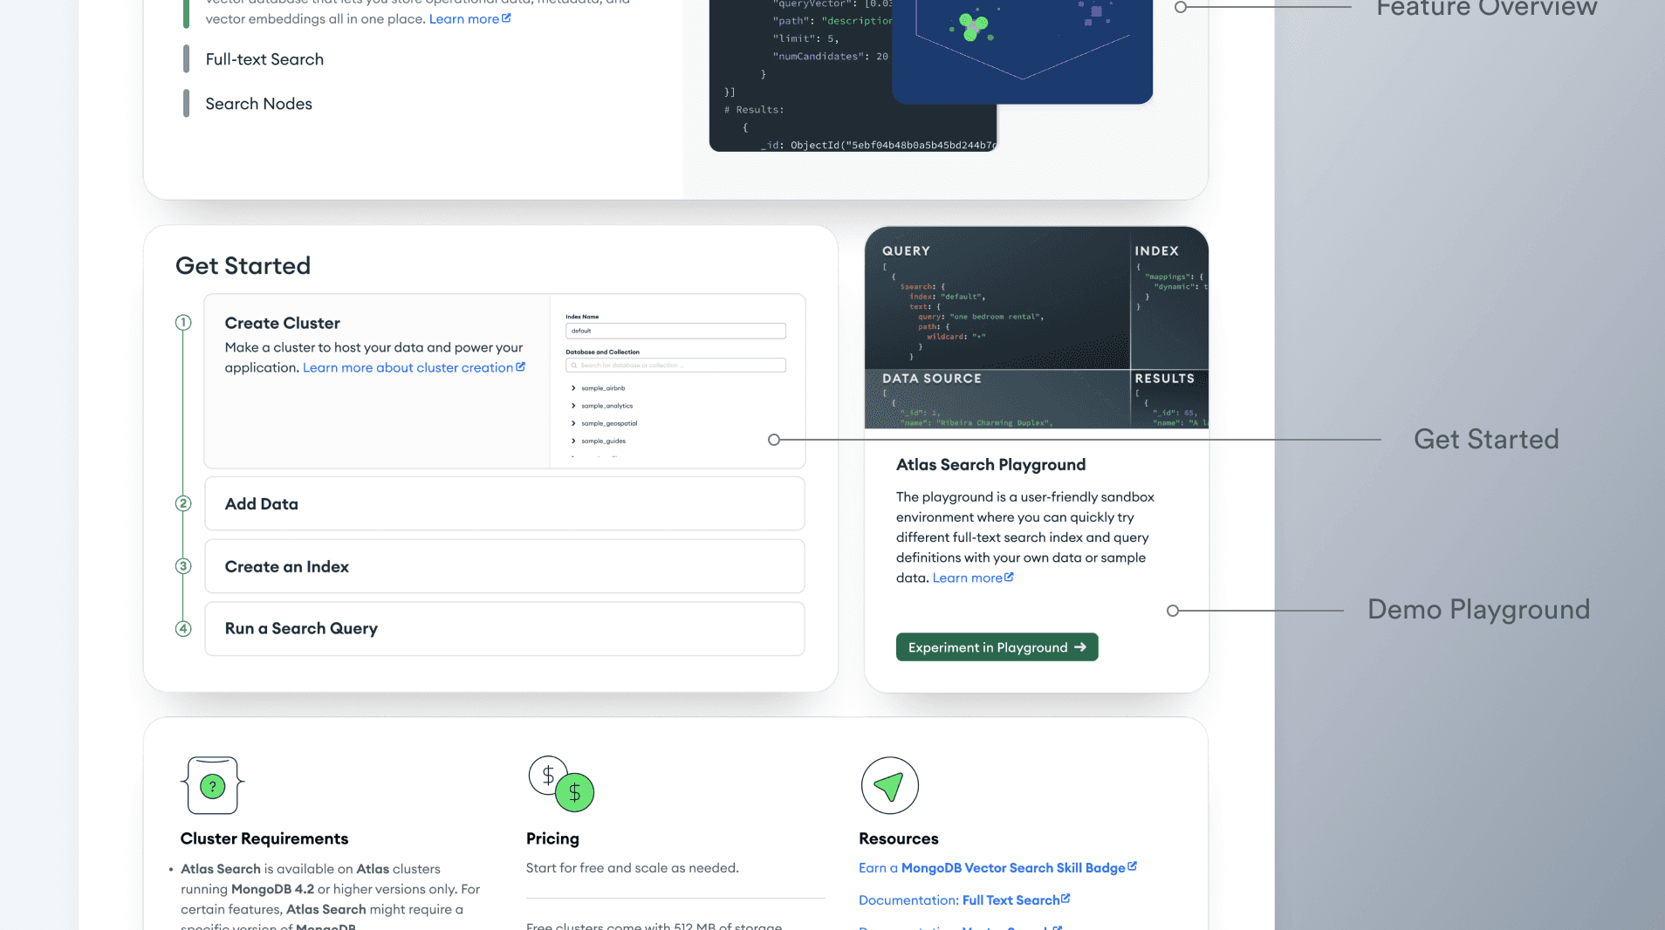Click the Index Name input field
The image size is (1665, 930).
pos(675,331)
